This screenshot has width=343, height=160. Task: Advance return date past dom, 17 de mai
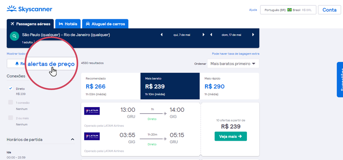[x=253, y=35]
